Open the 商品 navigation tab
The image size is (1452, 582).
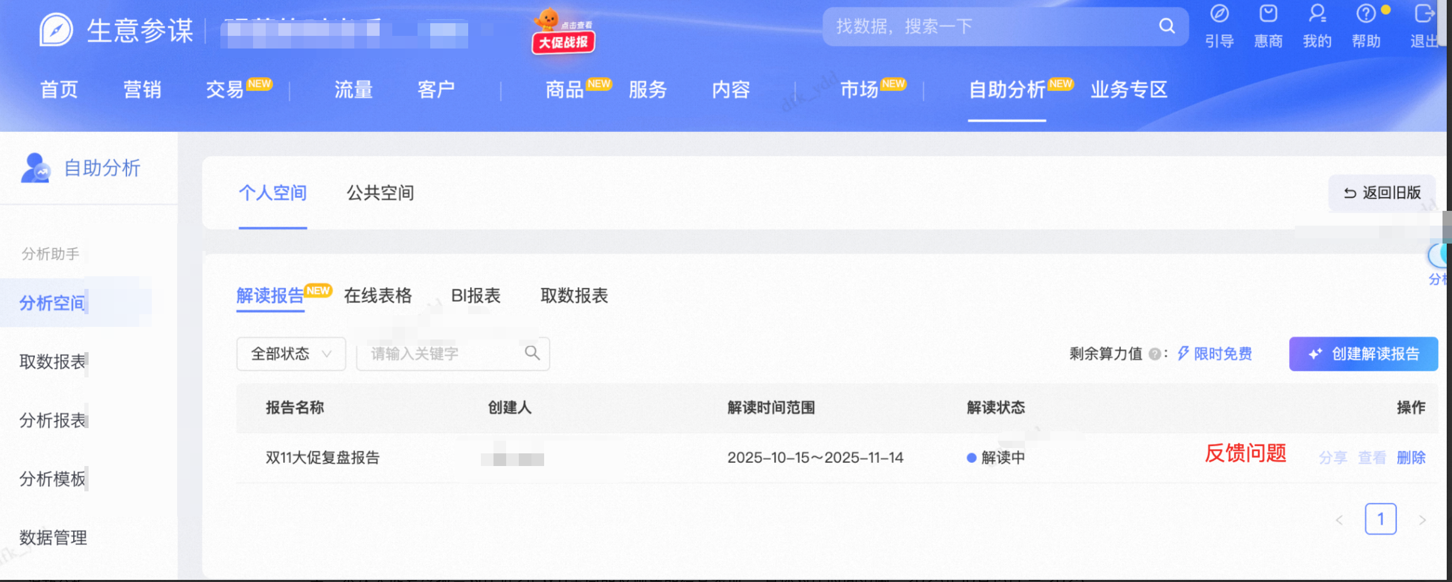[x=564, y=90]
